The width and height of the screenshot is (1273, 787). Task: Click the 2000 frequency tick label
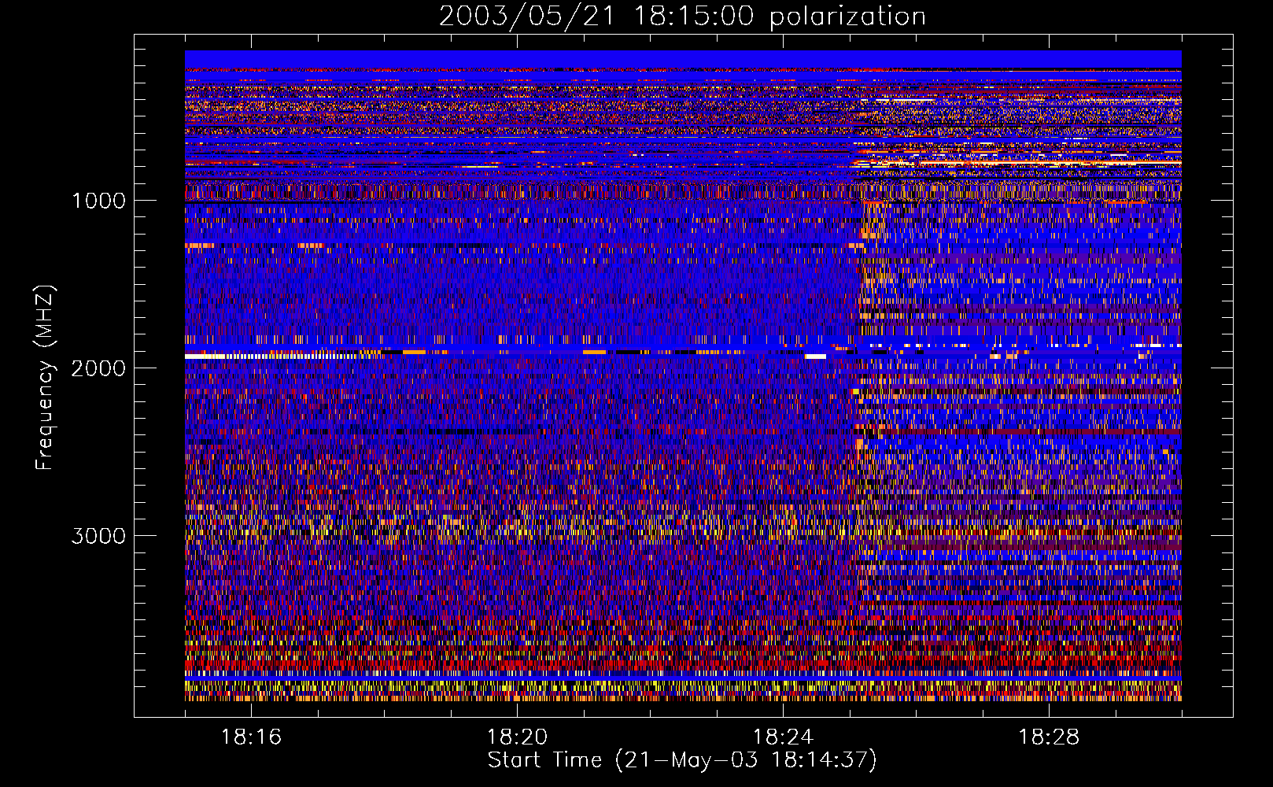click(98, 368)
